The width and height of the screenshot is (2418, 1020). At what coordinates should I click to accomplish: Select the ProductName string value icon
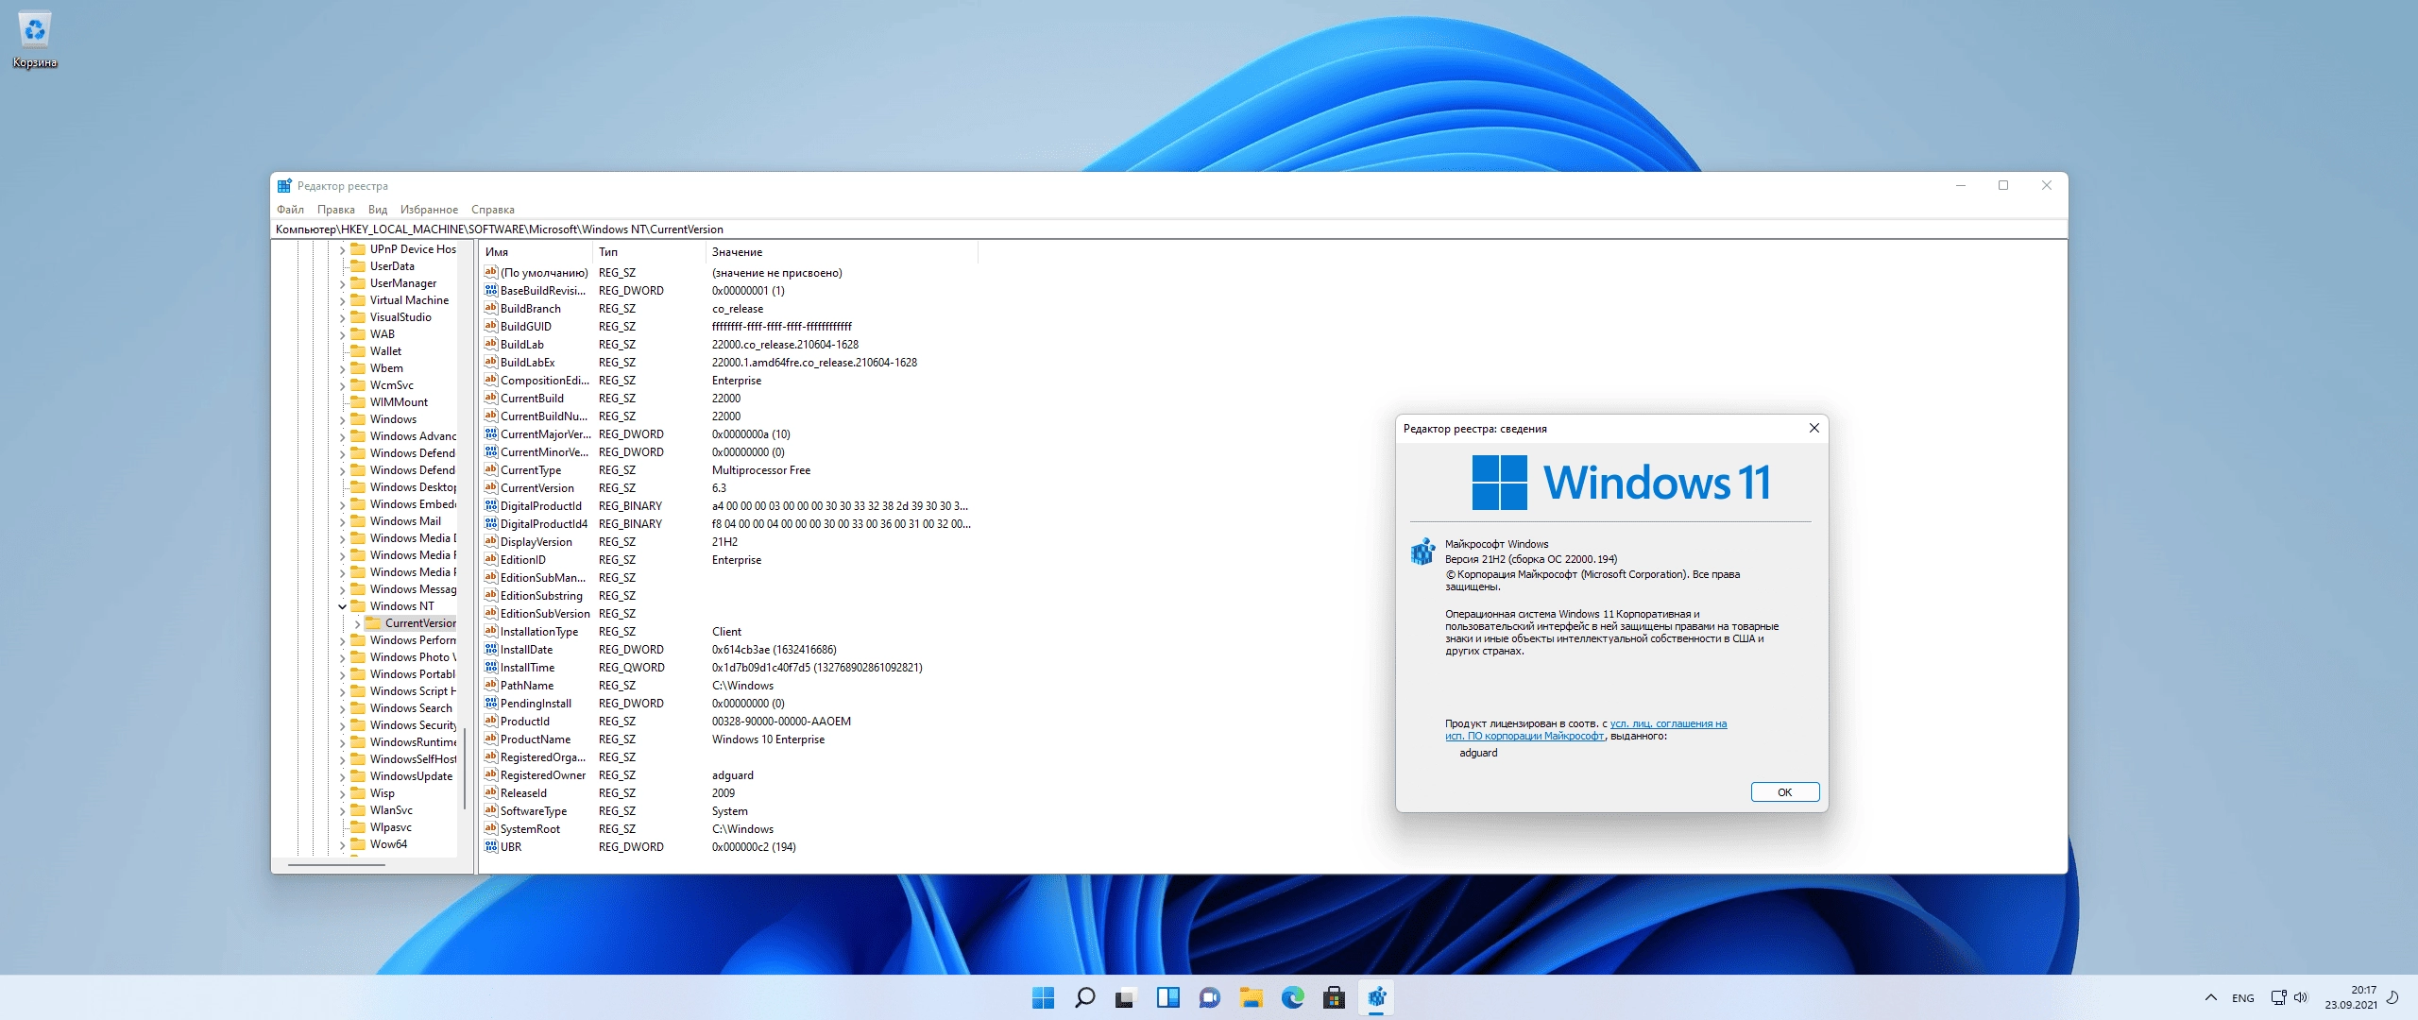(x=490, y=739)
